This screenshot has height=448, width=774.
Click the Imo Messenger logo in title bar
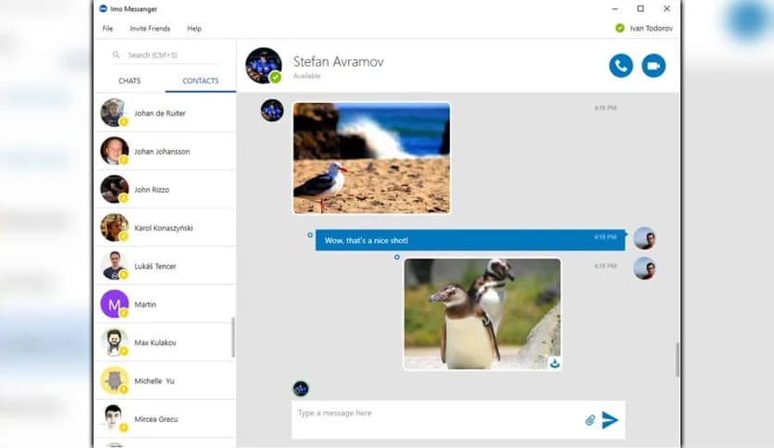click(103, 8)
